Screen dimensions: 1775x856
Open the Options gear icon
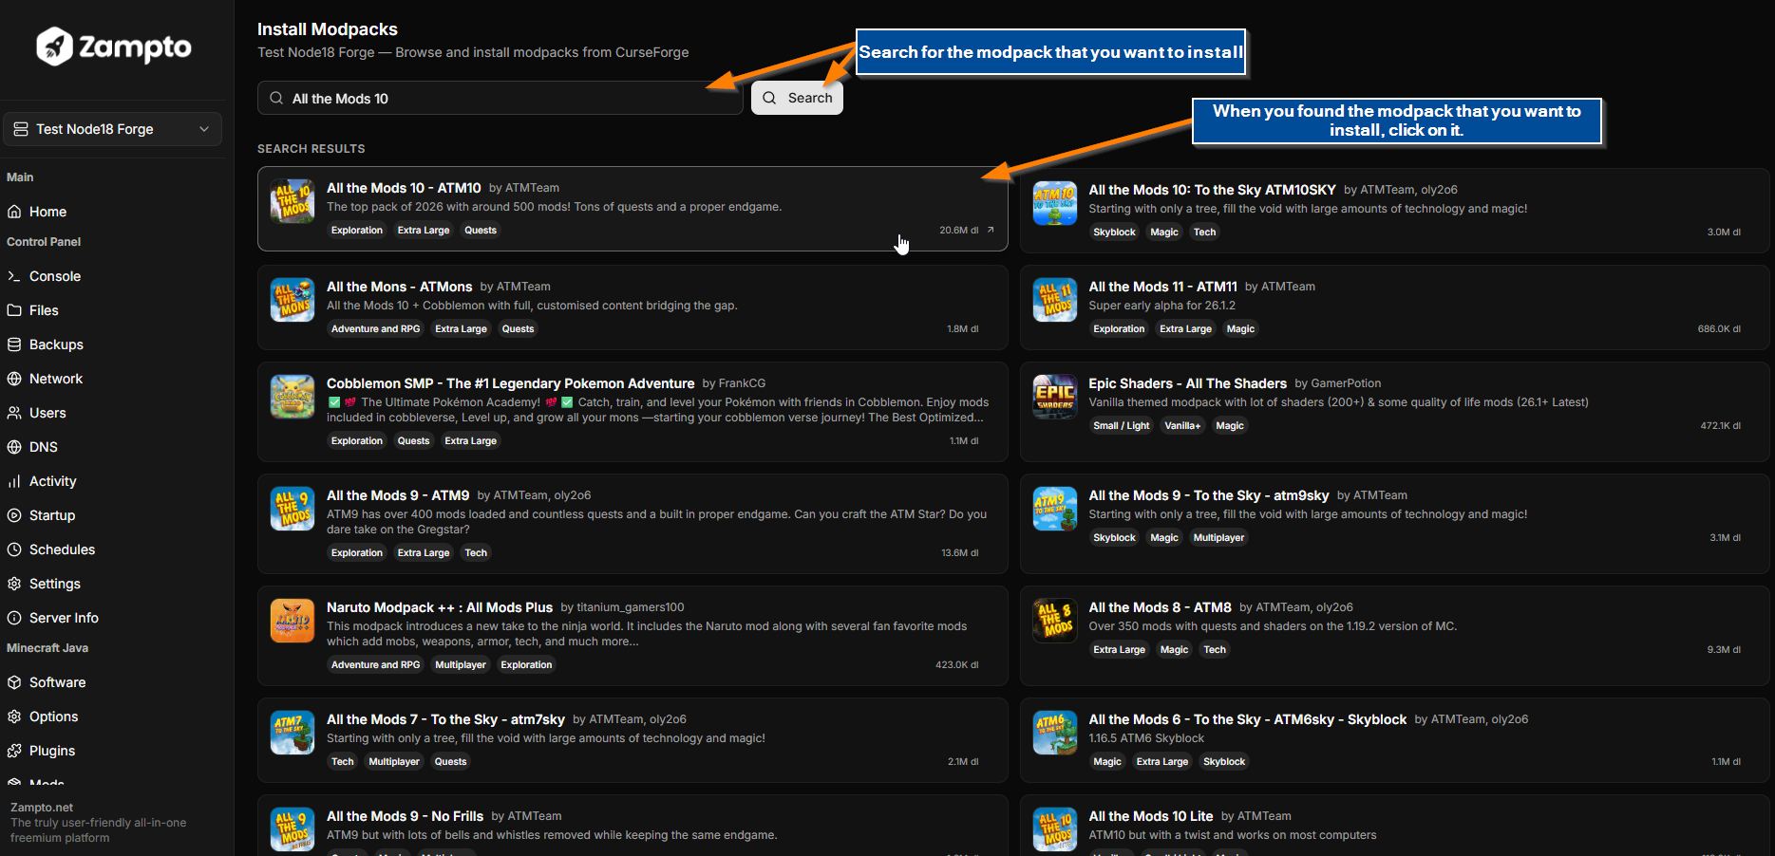[x=14, y=716]
